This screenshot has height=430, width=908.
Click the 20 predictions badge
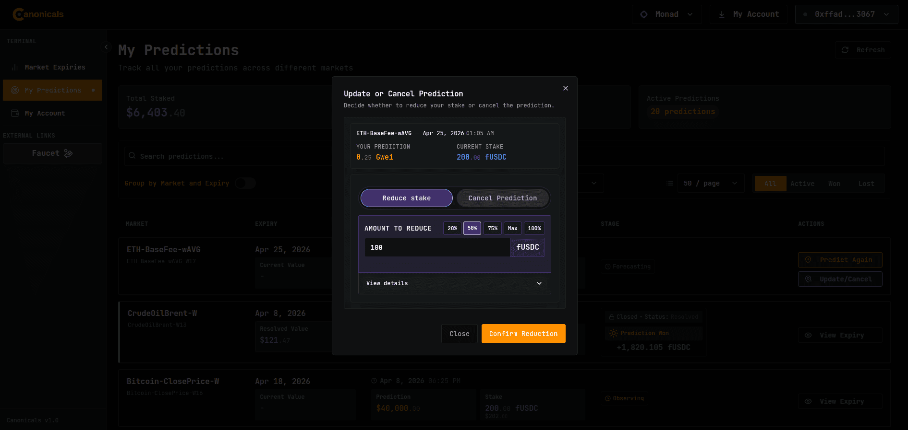(x=683, y=111)
